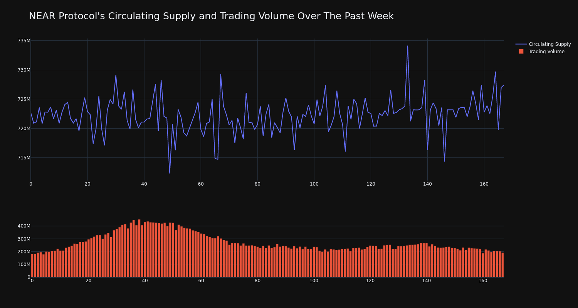The image size is (578, 308).
Task: Toggle the Trading Volume legend entry
Action: click(x=541, y=52)
